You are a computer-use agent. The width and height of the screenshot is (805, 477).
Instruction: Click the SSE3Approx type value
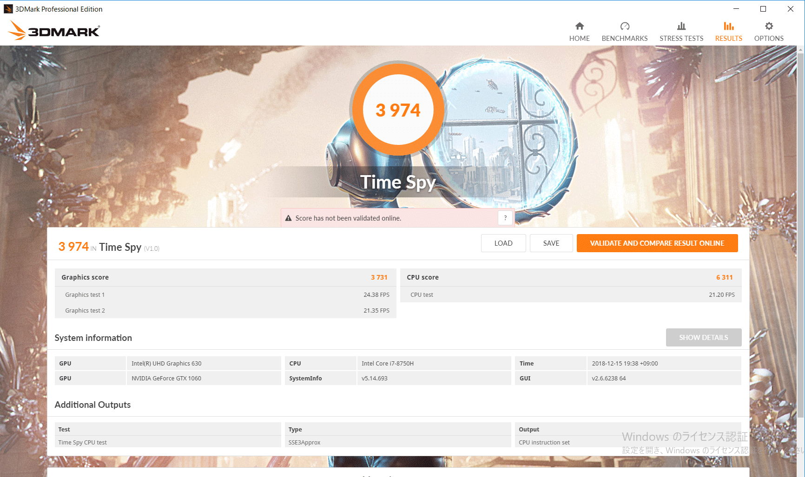coord(304,443)
